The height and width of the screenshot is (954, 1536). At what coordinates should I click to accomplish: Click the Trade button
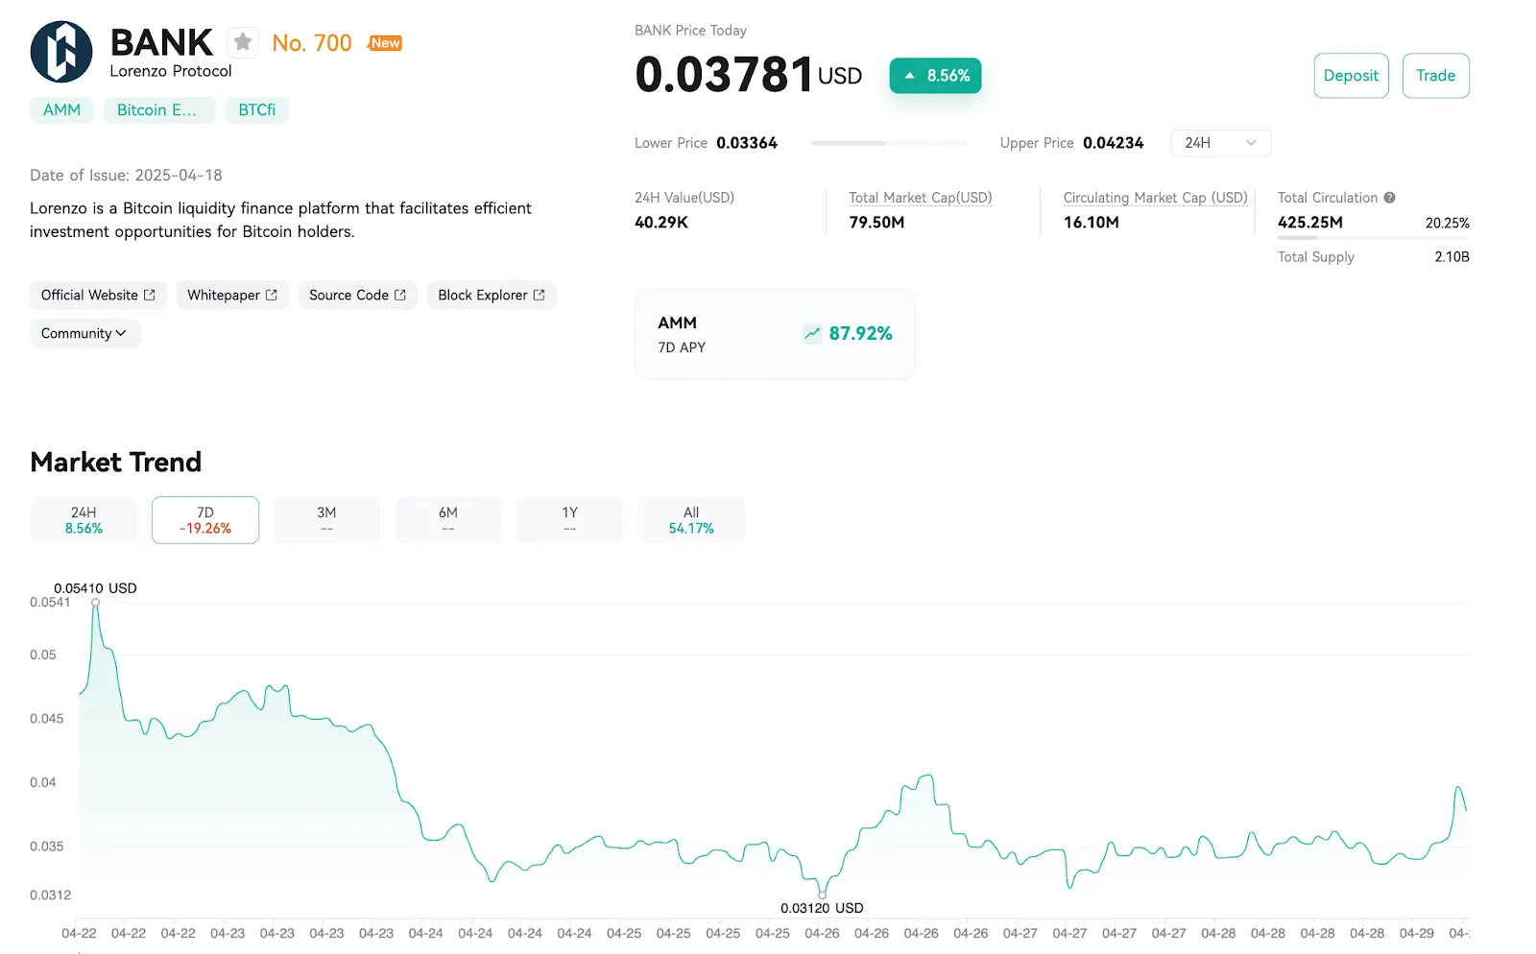click(1435, 76)
